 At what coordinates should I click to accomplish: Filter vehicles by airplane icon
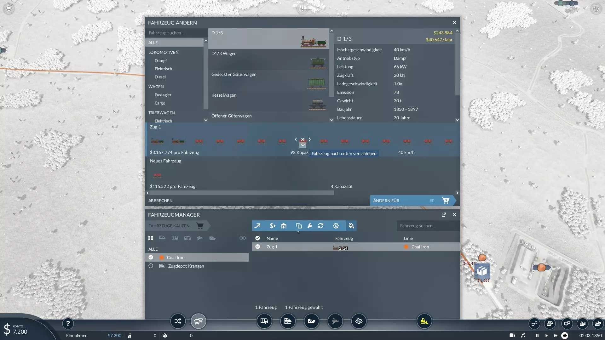point(200,238)
